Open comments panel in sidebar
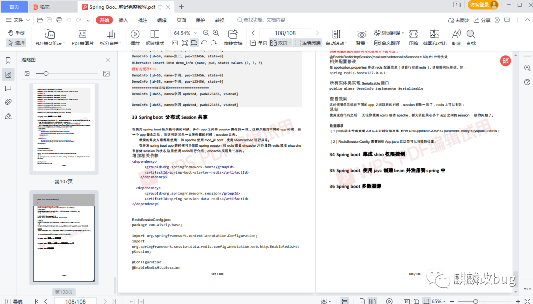The width and height of the screenshot is (533, 304). (x=8, y=88)
